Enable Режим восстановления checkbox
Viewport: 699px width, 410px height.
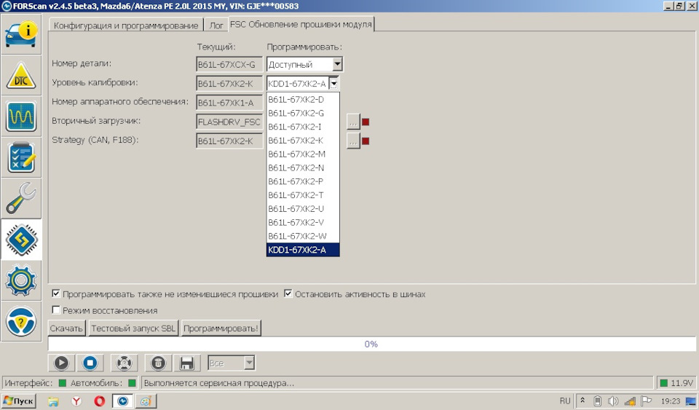click(56, 310)
